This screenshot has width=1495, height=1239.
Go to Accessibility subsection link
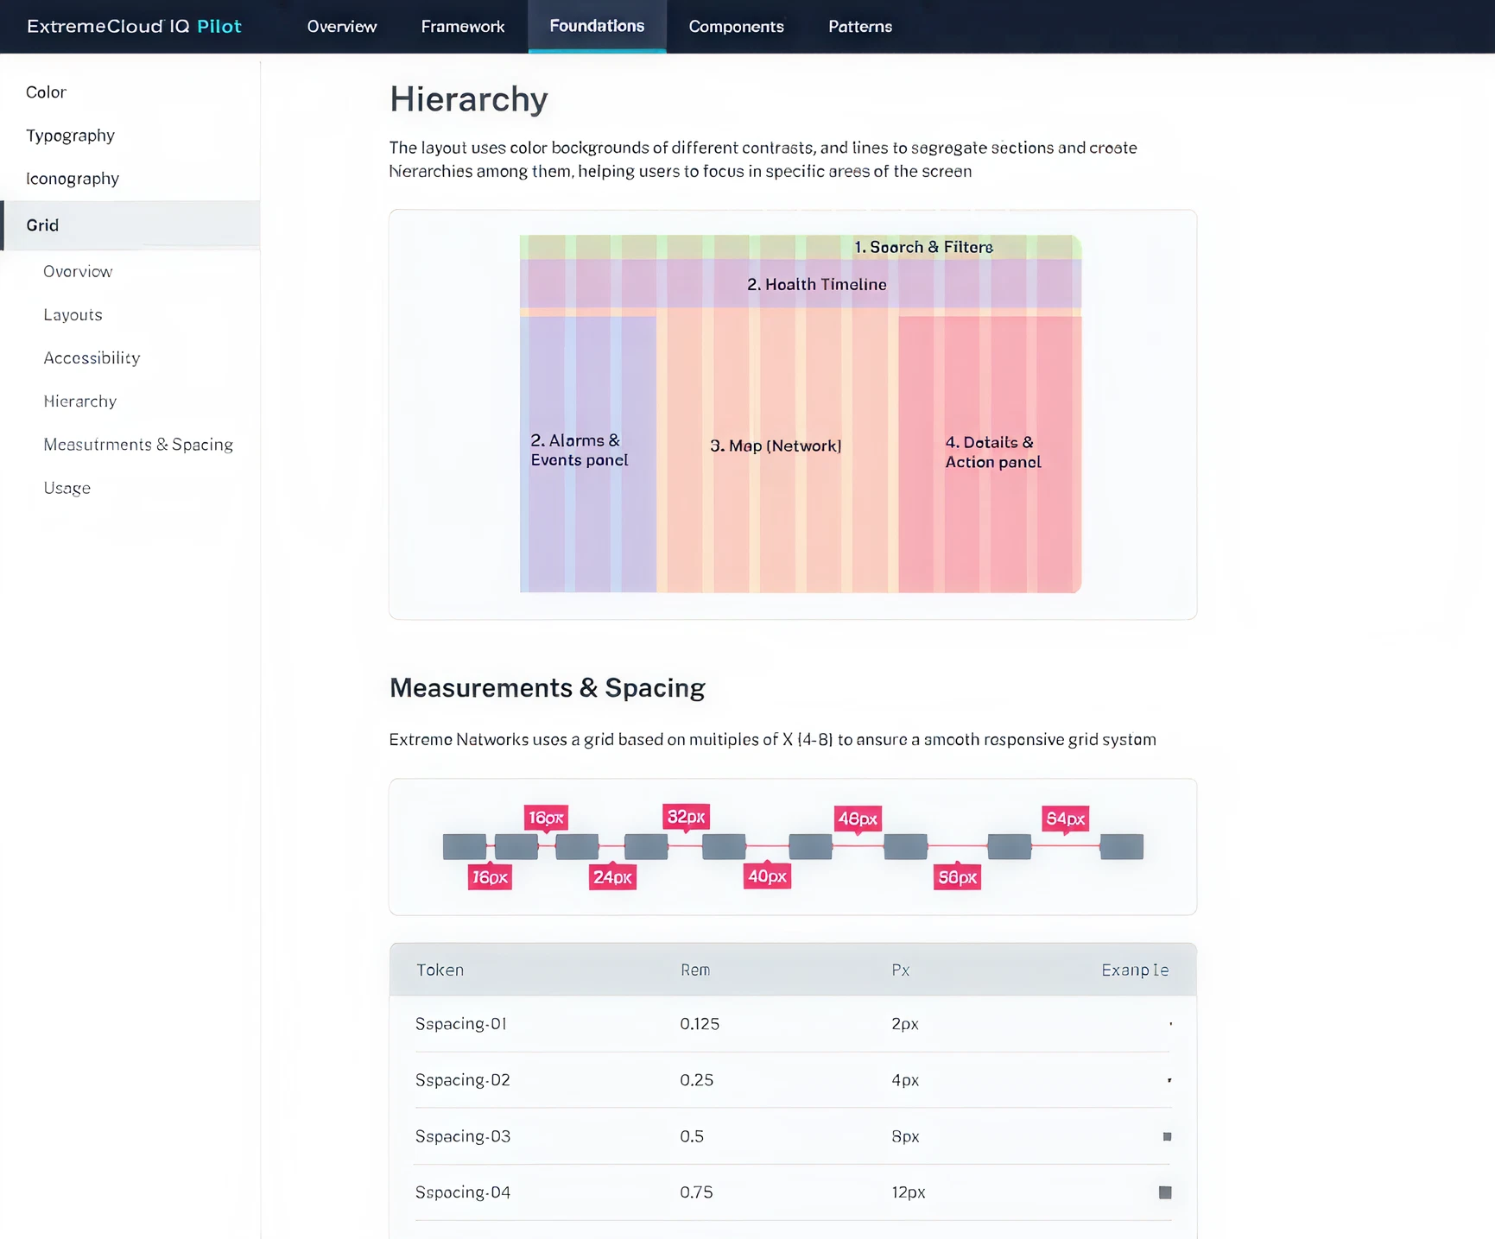point(92,358)
